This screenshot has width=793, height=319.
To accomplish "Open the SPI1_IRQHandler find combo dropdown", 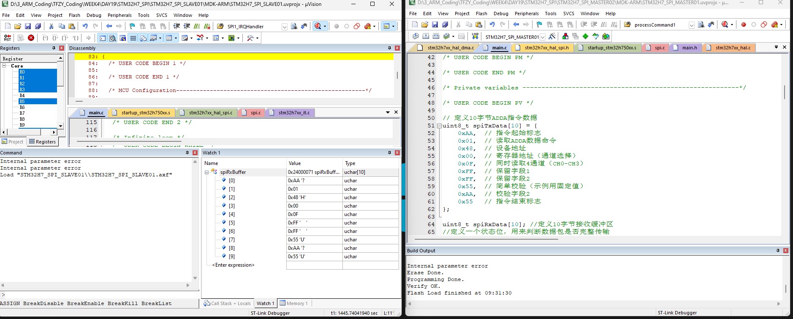I will click(285, 27).
